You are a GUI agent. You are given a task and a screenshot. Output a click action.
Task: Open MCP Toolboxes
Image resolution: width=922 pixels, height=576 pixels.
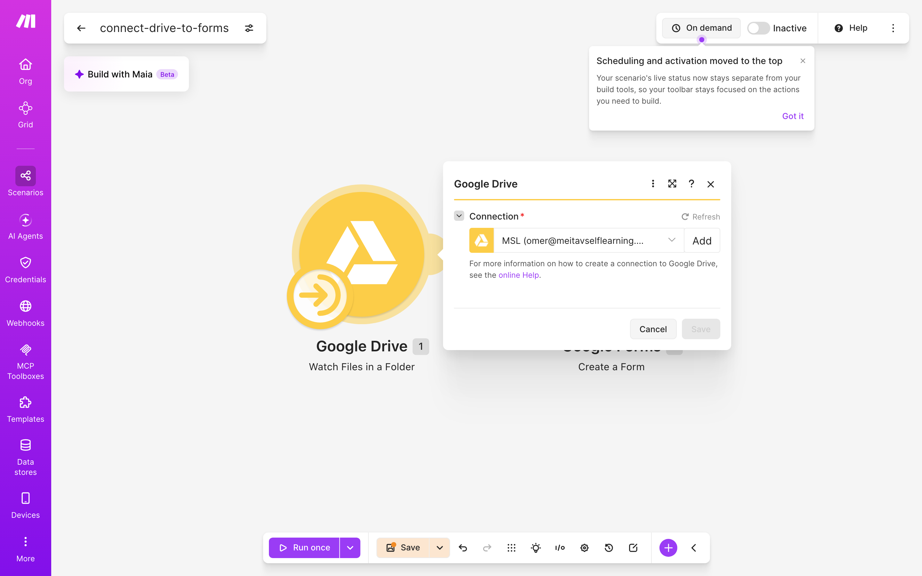pyautogui.click(x=26, y=362)
